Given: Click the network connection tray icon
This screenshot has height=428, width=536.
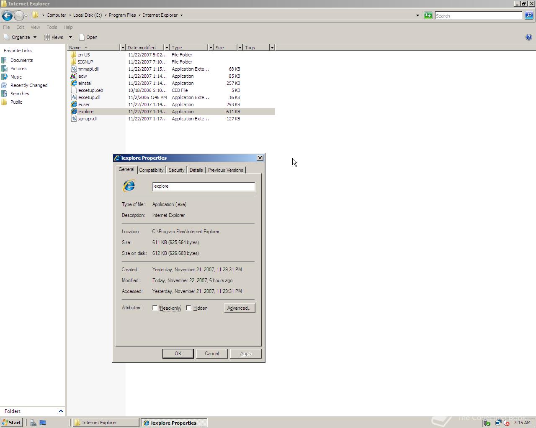Looking at the screenshot, I should click(498, 423).
